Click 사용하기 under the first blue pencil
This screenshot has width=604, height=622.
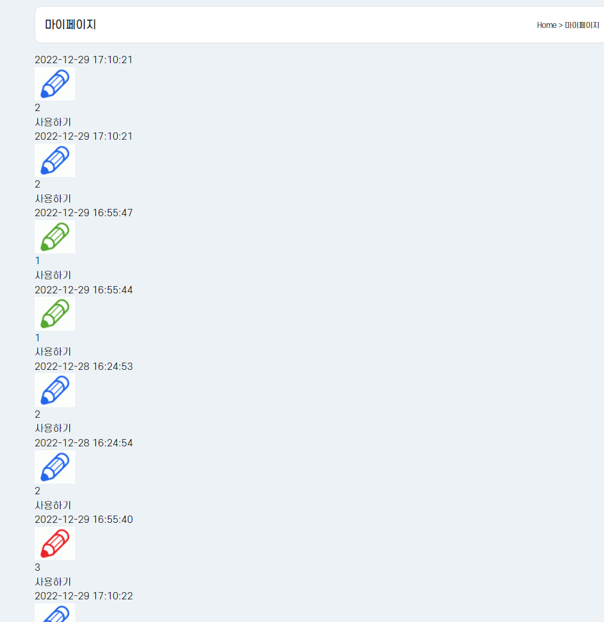click(x=53, y=122)
